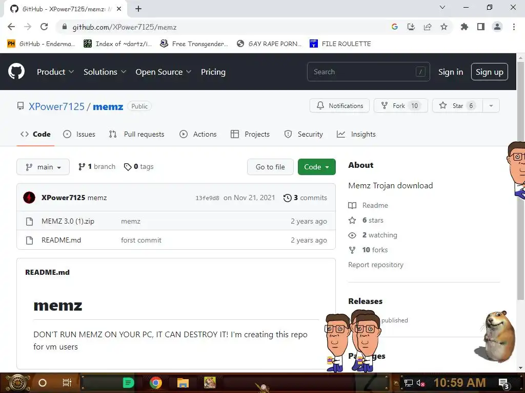
Task: Switch to the Security tab
Action: click(304, 134)
